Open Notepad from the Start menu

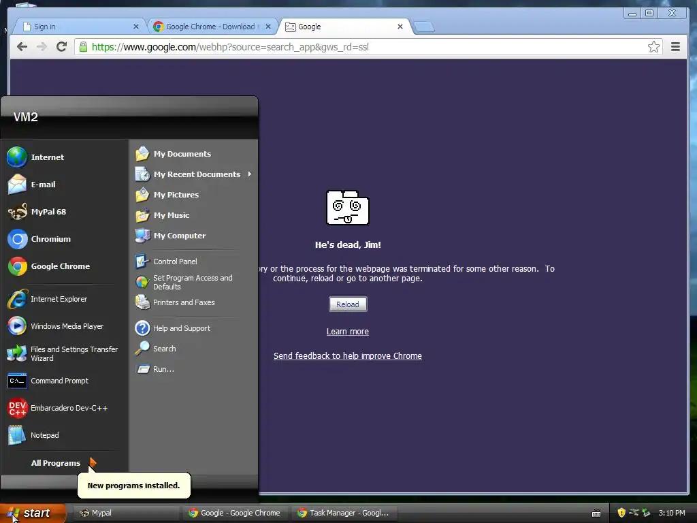65,435
